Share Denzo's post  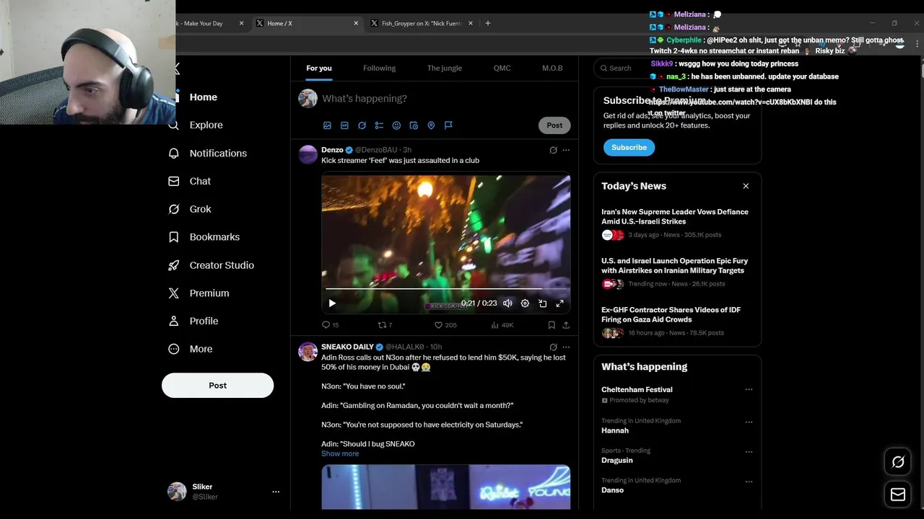tap(566, 325)
